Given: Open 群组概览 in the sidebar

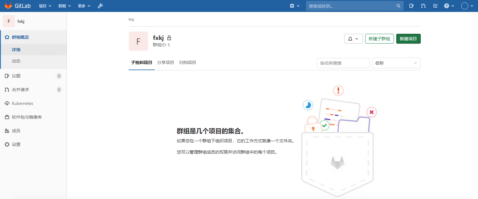Looking at the screenshot, I should (33, 37).
